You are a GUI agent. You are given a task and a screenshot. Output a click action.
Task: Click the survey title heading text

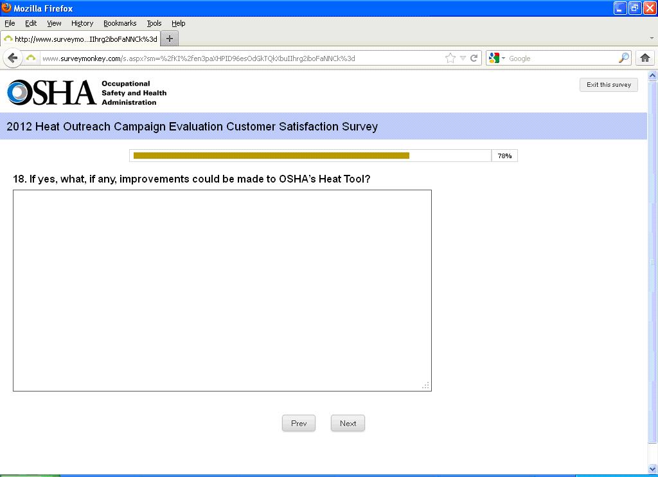(x=192, y=127)
